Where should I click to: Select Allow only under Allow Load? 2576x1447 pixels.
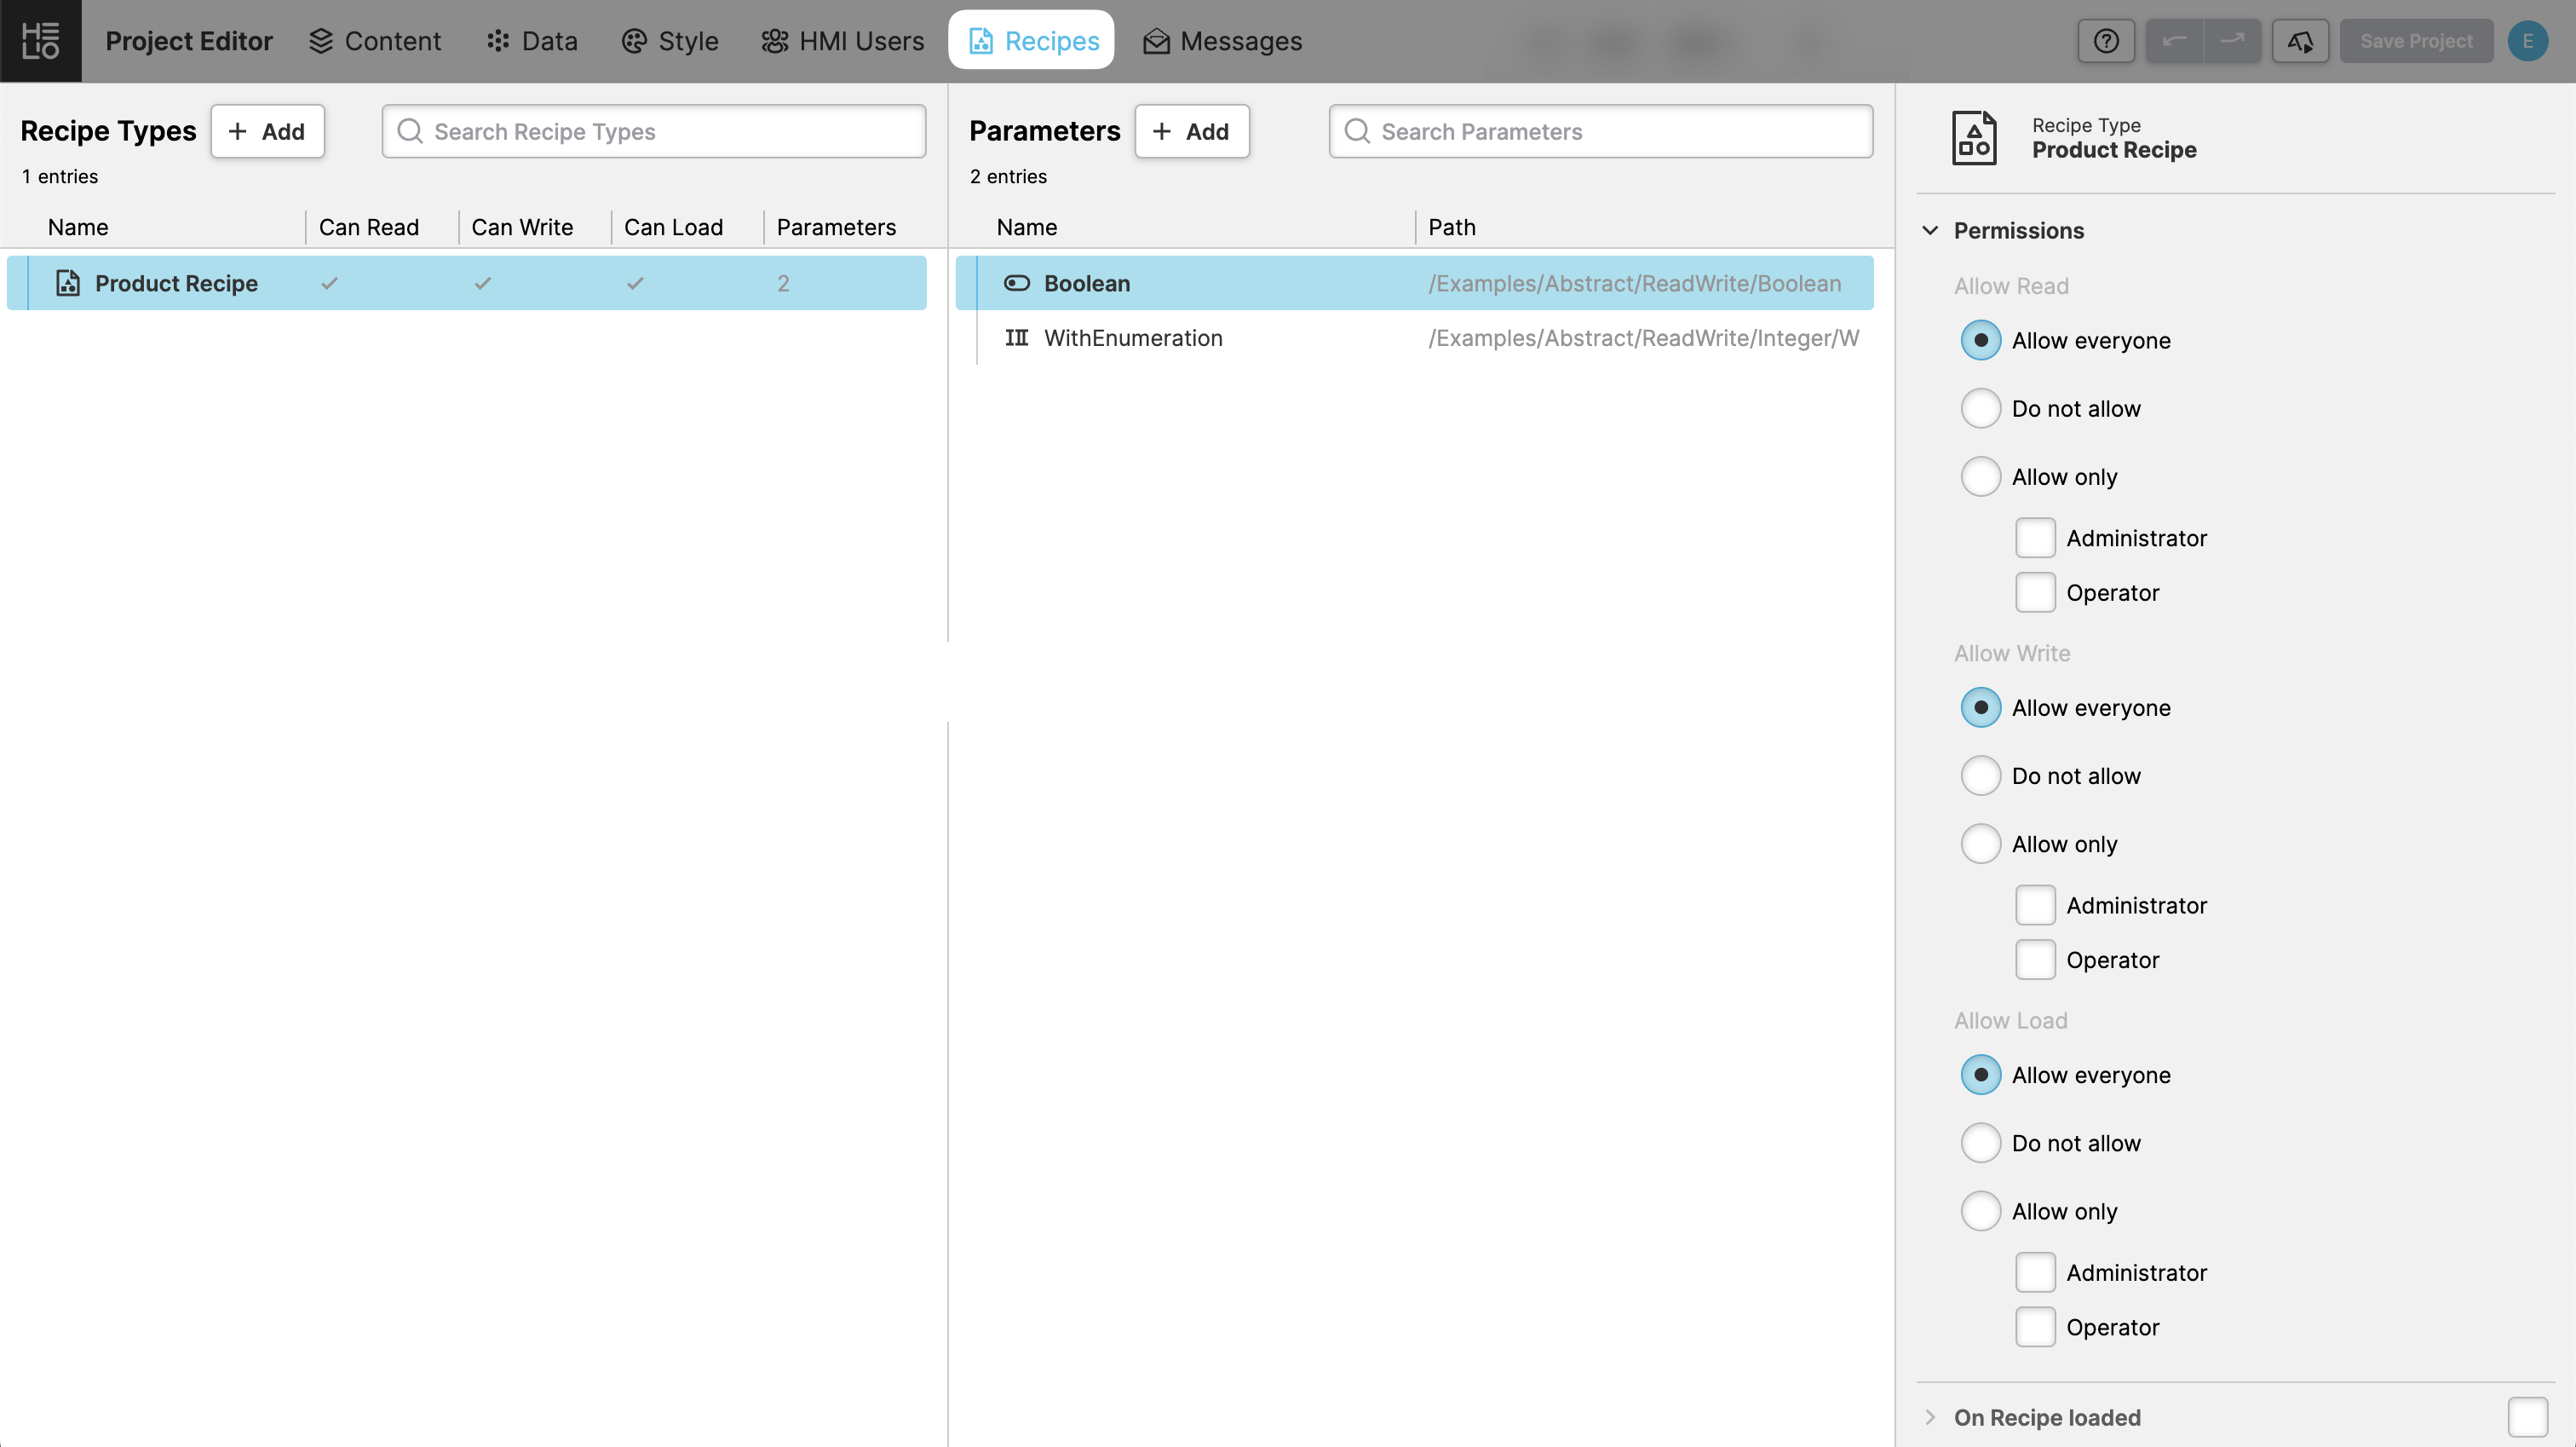(x=1980, y=1211)
